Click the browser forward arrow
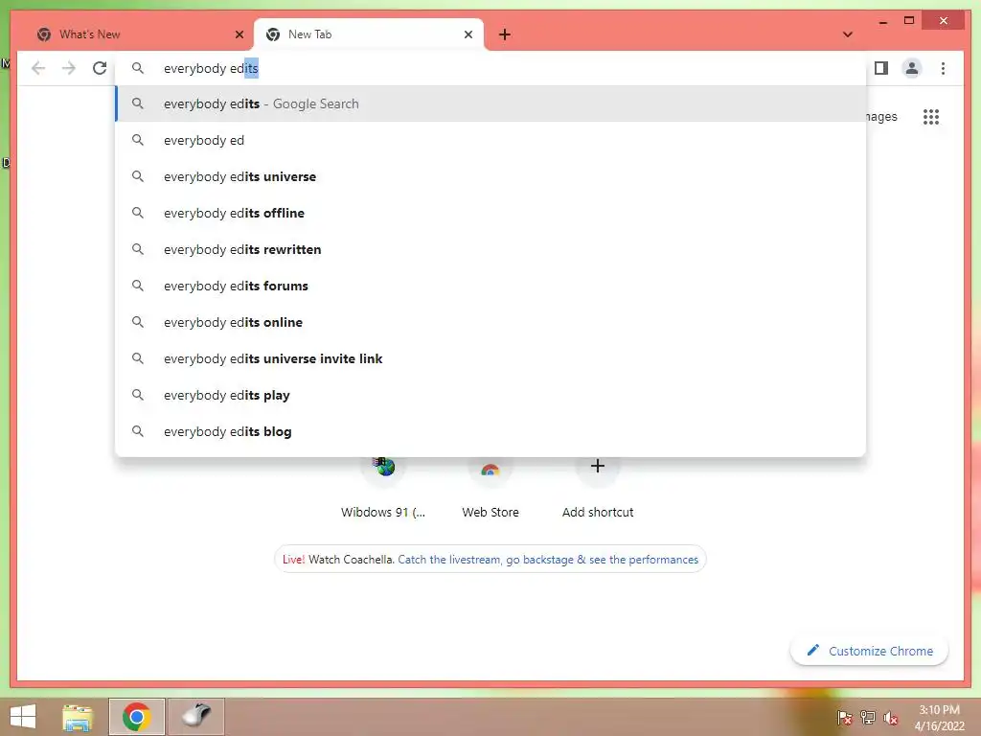981x736 pixels. [69, 68]
